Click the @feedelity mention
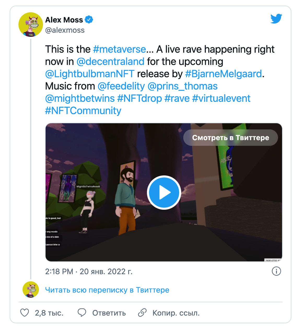This screenshot has height=334, width=300. pyautogui.click(x=121, y=86)
